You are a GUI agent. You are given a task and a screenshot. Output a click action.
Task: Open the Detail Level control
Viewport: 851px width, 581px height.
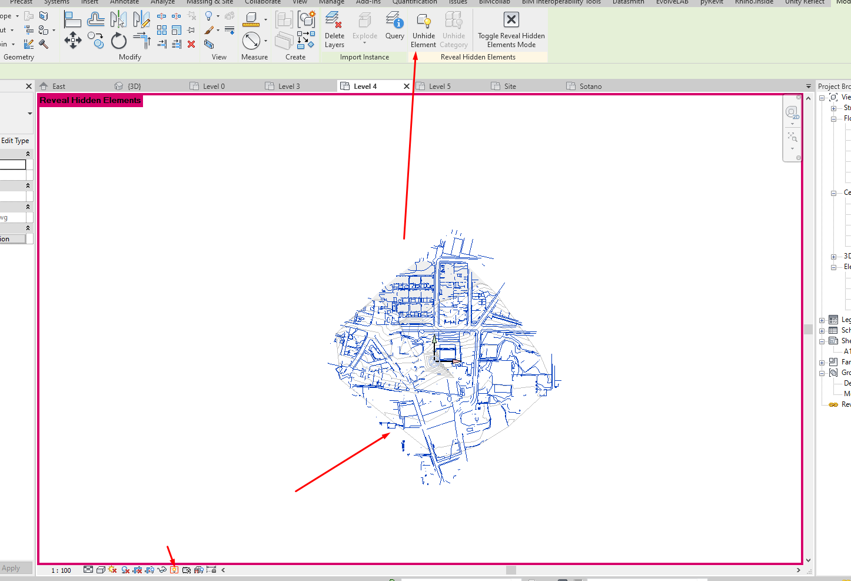[88, 570]
